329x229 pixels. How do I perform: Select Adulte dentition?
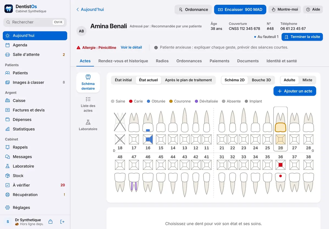(x=290, y=80)
